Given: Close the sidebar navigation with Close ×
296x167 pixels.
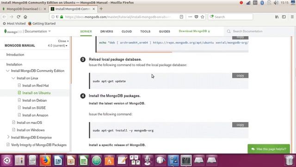Looking at the screenshot, I should [63, 41].
